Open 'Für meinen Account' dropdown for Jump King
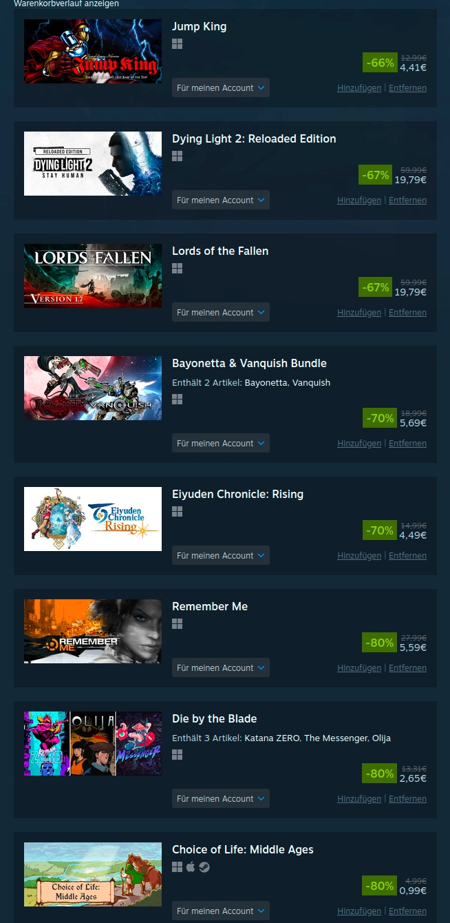This screenshot has width=450, height=923. tap(221, 88)
